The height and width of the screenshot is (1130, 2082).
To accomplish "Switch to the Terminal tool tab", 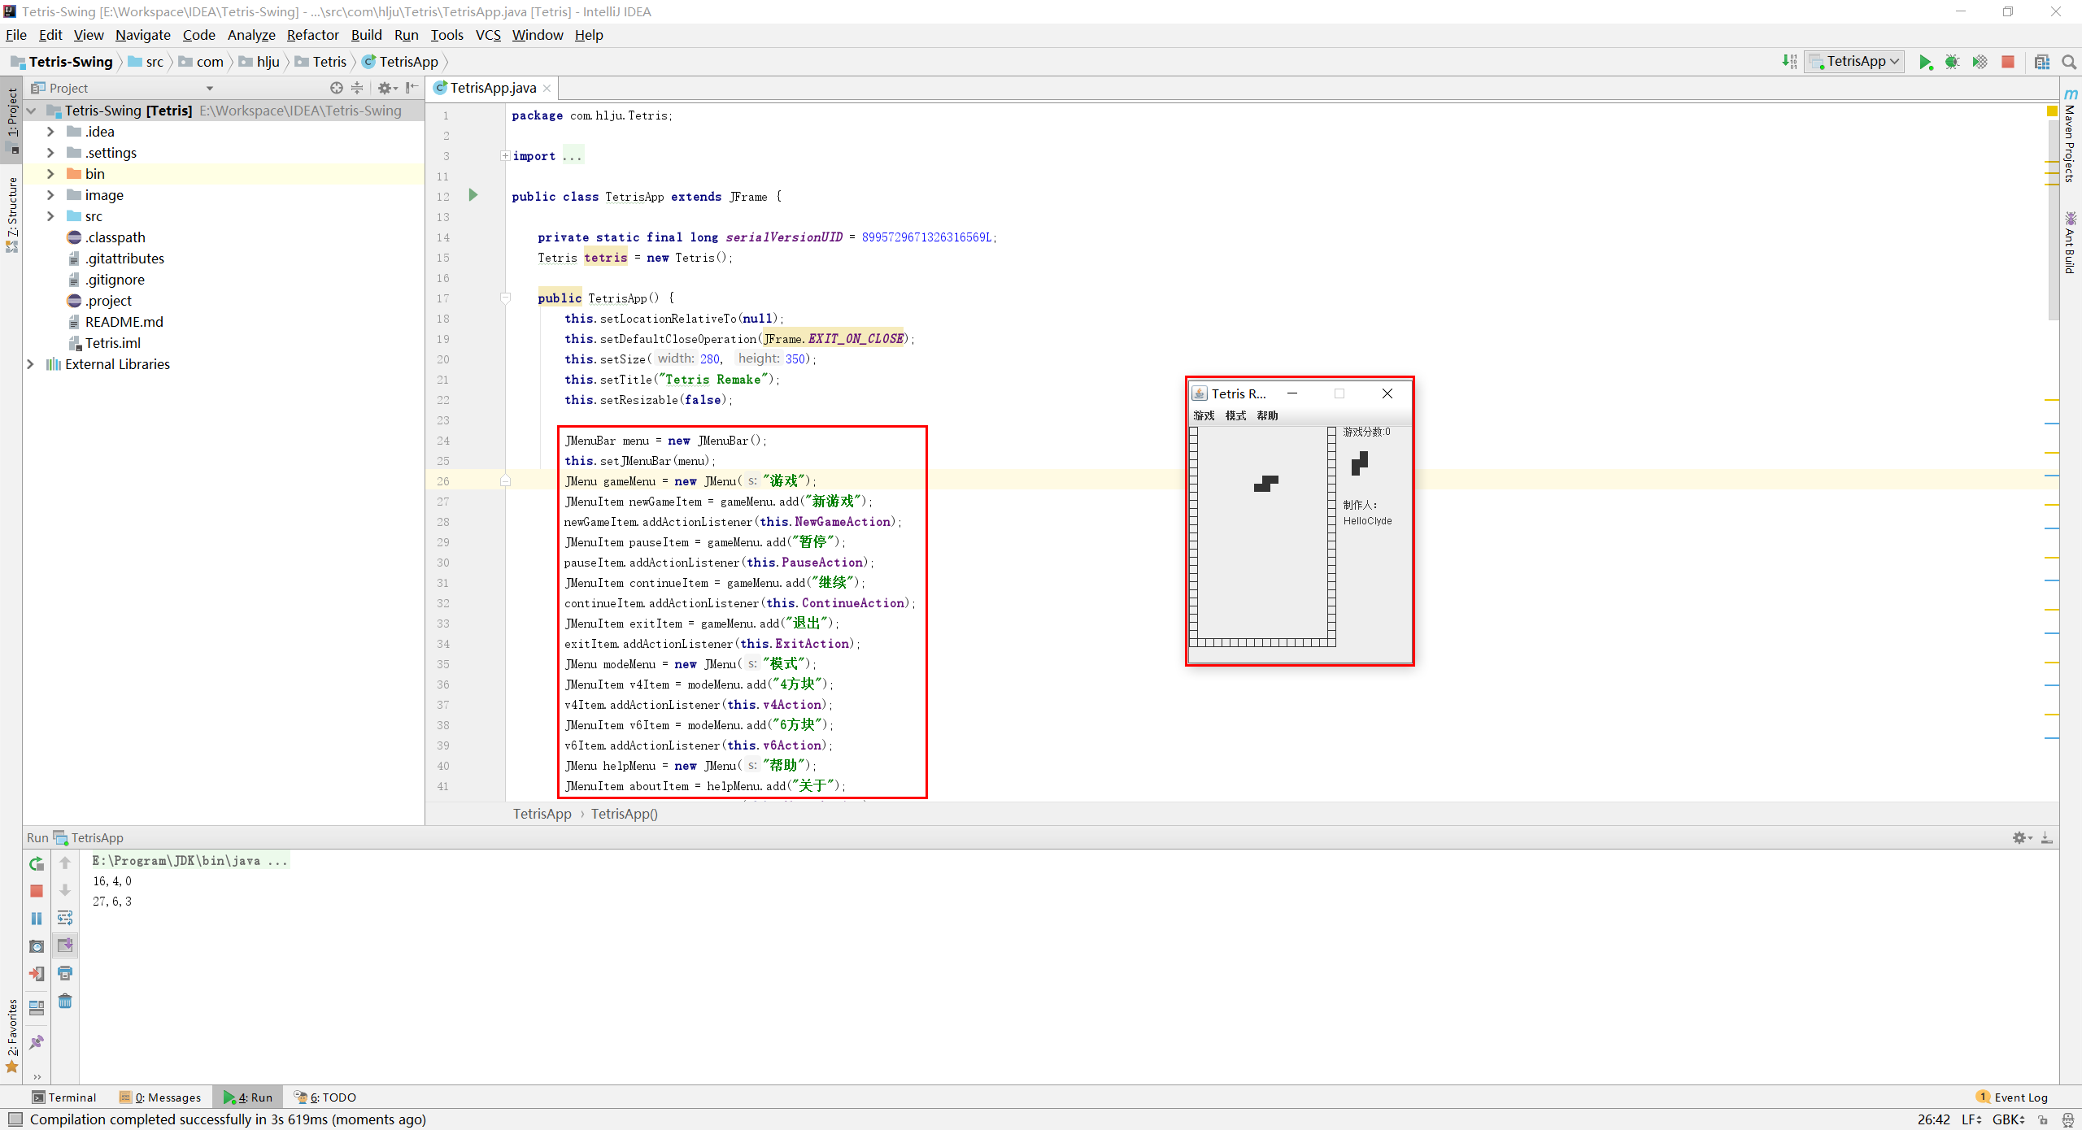I will point(63,1097).
